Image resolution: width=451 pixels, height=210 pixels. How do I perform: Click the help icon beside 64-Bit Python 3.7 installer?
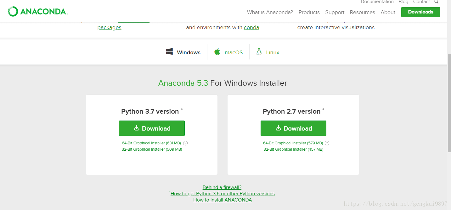[x=185, y=143]
